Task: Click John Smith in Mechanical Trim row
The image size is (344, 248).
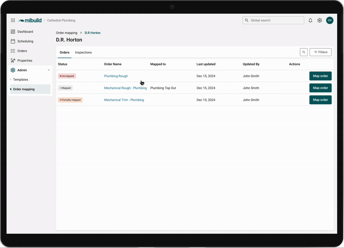Action: tap(251, 100)
